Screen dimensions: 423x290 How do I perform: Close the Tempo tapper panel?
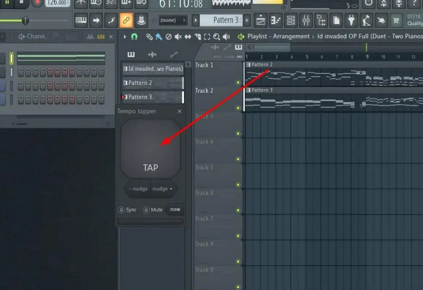pyautogui.click(x=180, y=111)
